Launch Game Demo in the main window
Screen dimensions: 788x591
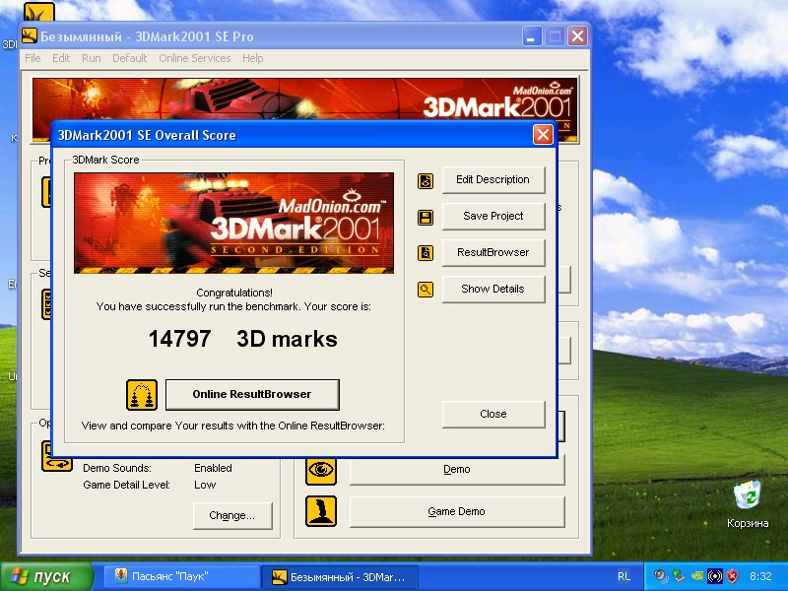click(457, 511)
